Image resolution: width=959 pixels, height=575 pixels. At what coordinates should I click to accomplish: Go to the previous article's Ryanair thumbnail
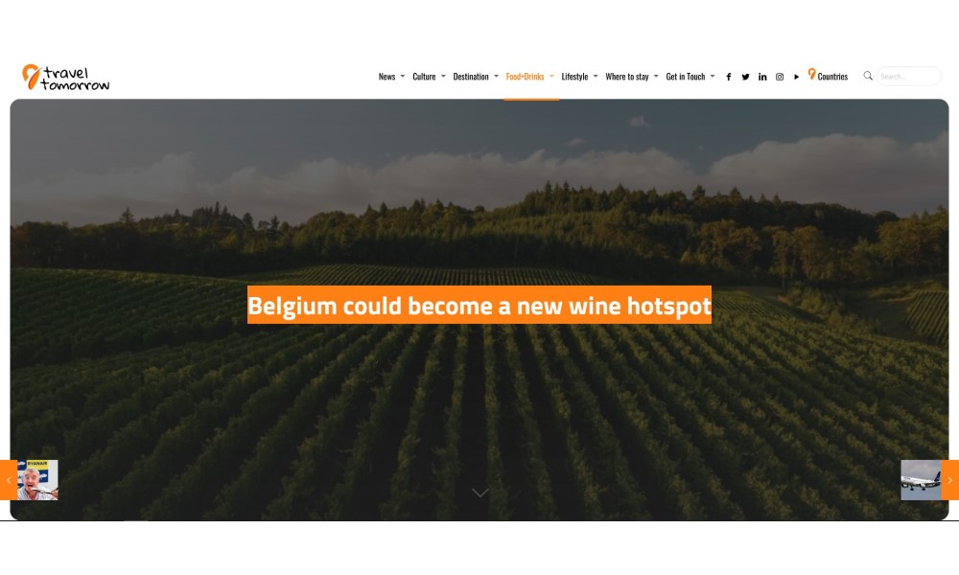(x=37, y=480)
